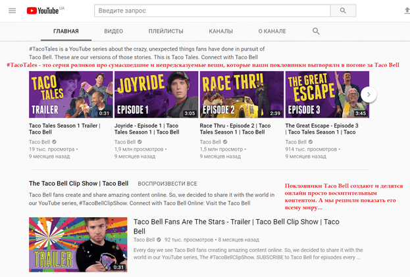
Task: Show next videos with carousel arrow
Action: click(369, 95)
